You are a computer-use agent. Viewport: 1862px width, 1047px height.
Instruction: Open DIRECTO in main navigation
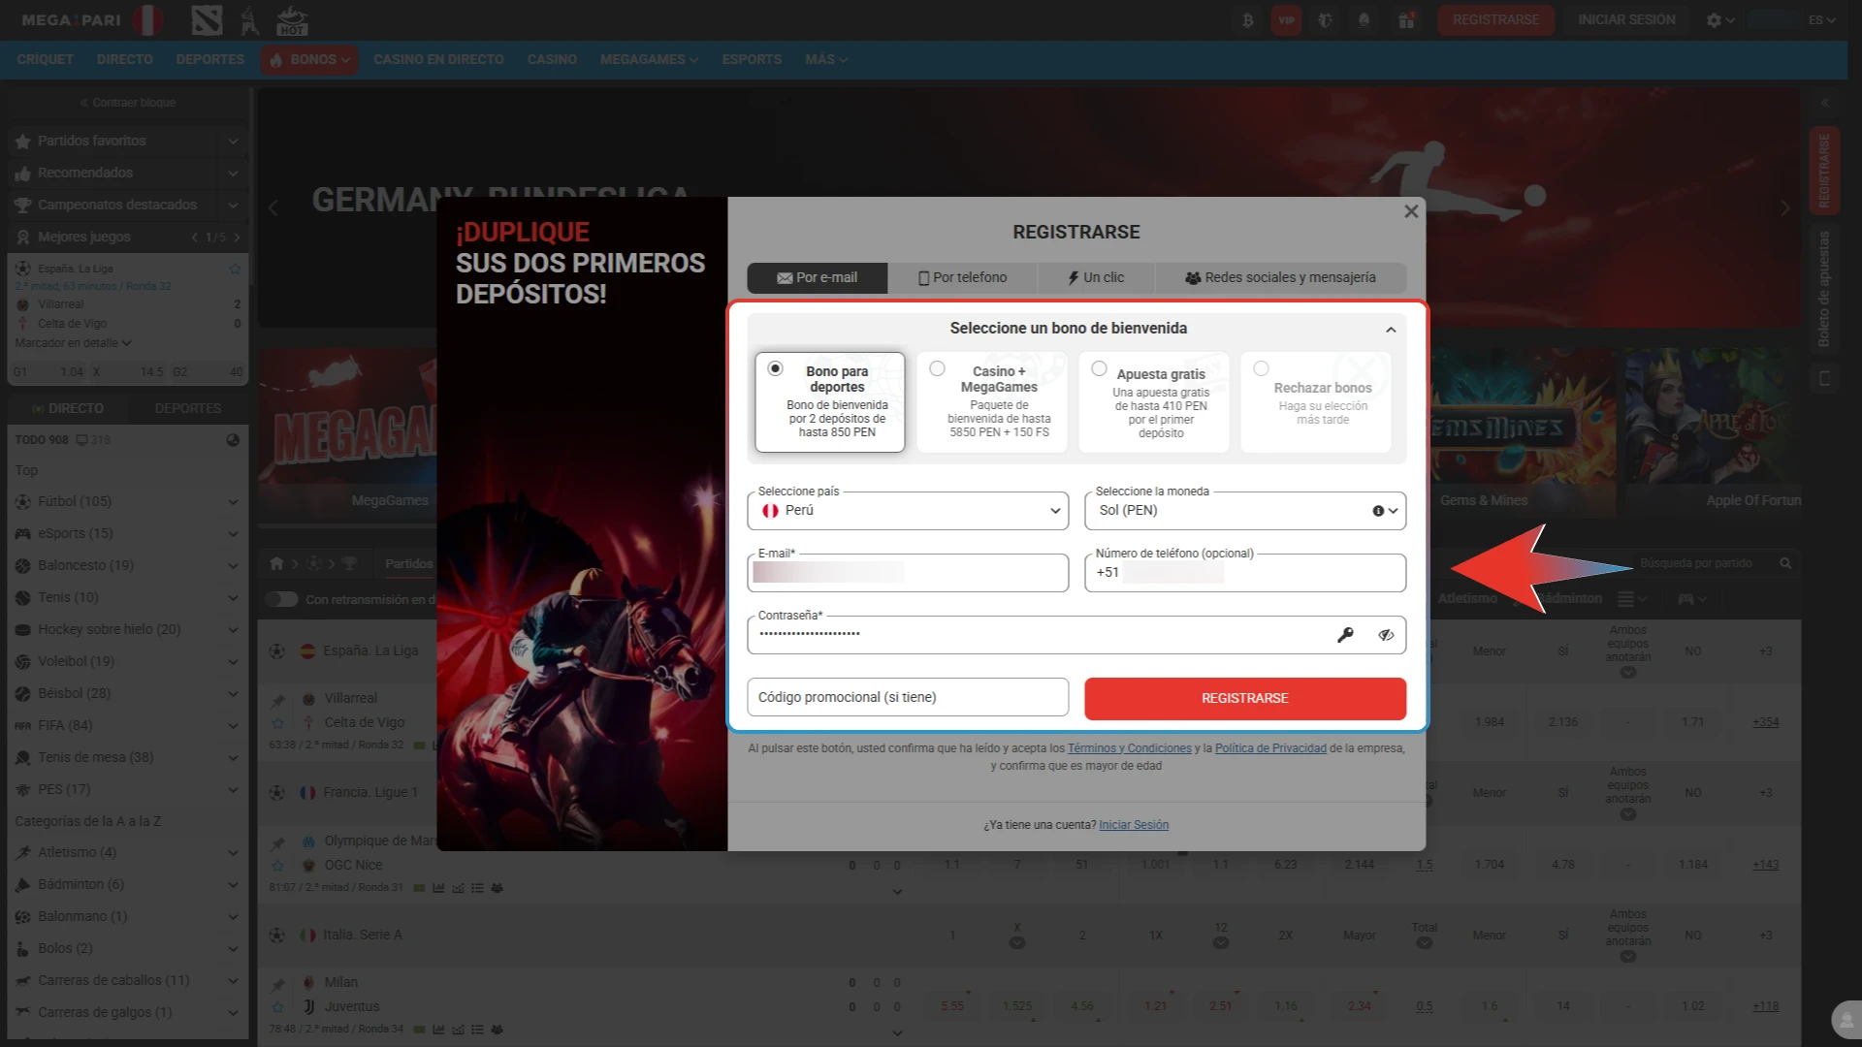coord(124,59)
